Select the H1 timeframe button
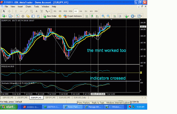The width and height of the screenshot is (177, 114). tap(76, 11)
